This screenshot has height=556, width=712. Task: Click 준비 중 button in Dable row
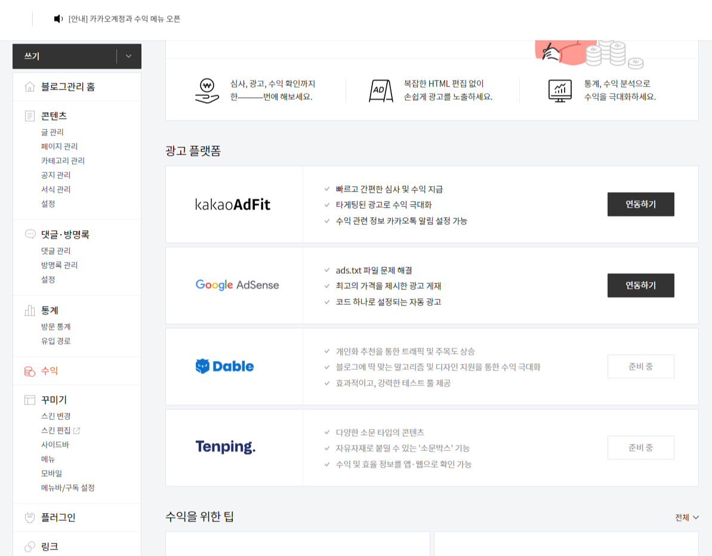[641, 366]
